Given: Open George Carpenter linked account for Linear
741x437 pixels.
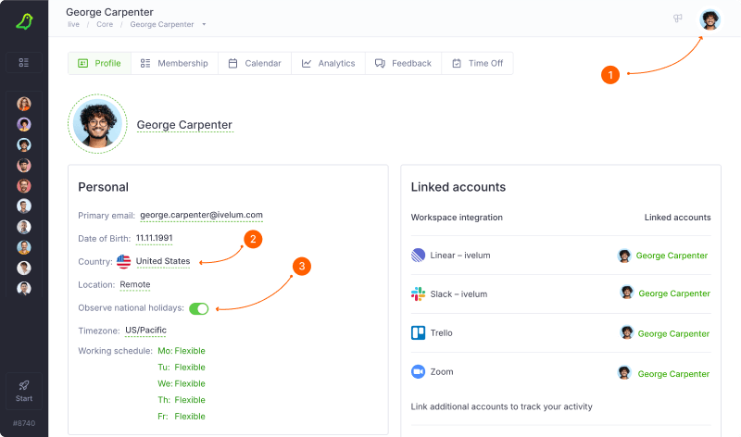Looking at the screenshot, I should 671,256.
